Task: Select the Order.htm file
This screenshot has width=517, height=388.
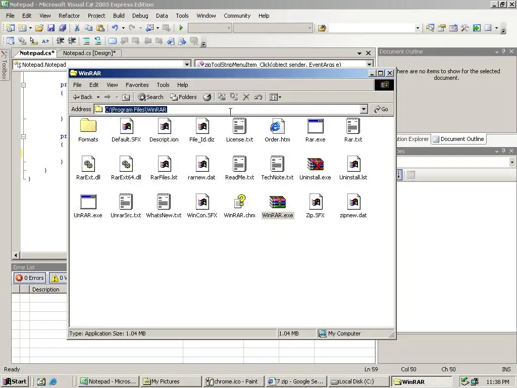Action: point(277,130)
